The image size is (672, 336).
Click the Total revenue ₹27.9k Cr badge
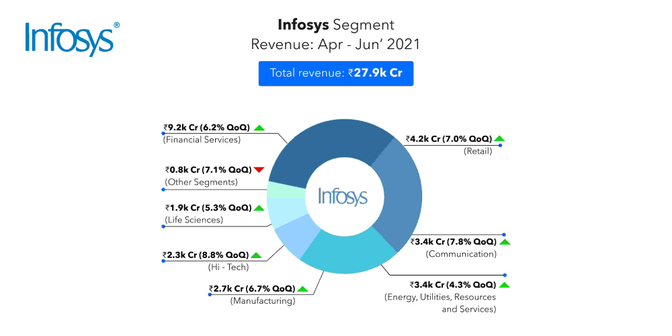tap(335, 73)
